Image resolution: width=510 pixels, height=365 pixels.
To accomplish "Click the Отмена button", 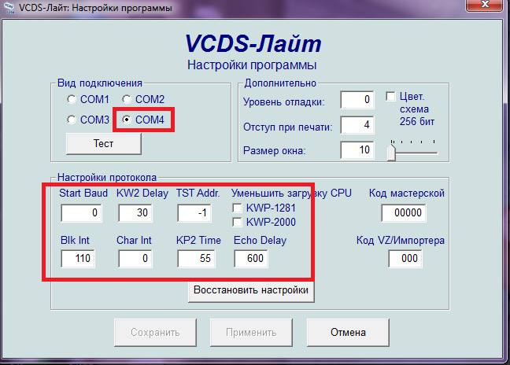I will pos(348,332).
